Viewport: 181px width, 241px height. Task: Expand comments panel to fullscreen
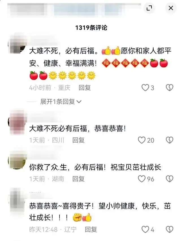pyautogui.click(x=149, y=8)
